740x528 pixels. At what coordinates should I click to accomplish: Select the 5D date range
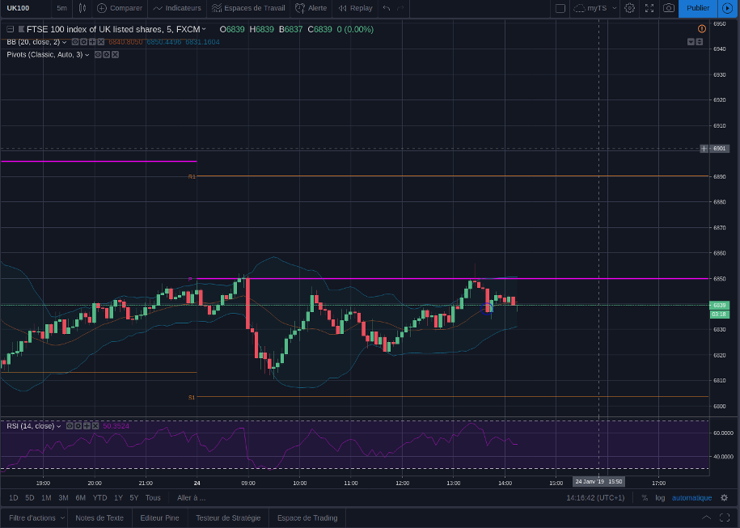tap(30, 498)
